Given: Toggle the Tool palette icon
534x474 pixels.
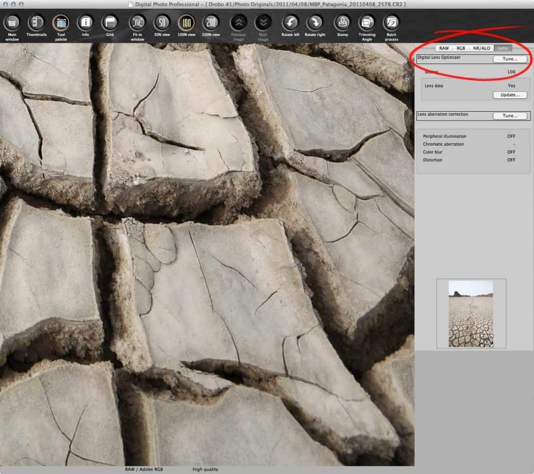Looking at the screenshot, I should click(61, 23).
